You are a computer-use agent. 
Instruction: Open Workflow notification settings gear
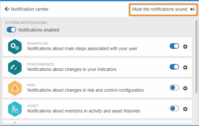click(x=185, y=47)
